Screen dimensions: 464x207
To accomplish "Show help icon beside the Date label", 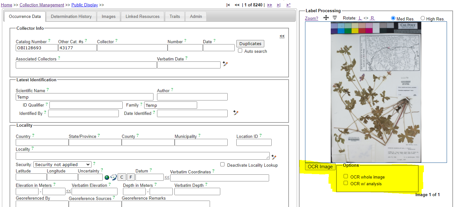I will coord(214,41).
